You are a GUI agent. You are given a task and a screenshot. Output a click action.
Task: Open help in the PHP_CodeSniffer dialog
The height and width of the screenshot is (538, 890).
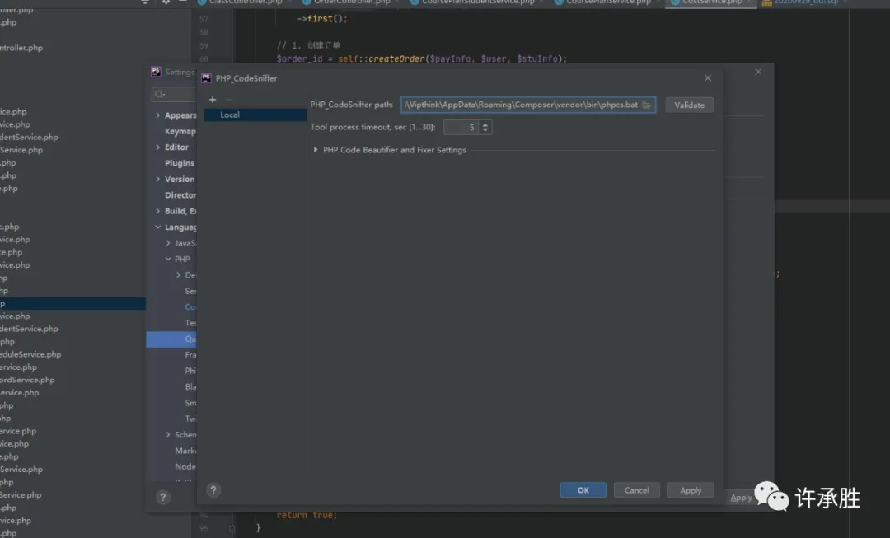click(213, 490)
